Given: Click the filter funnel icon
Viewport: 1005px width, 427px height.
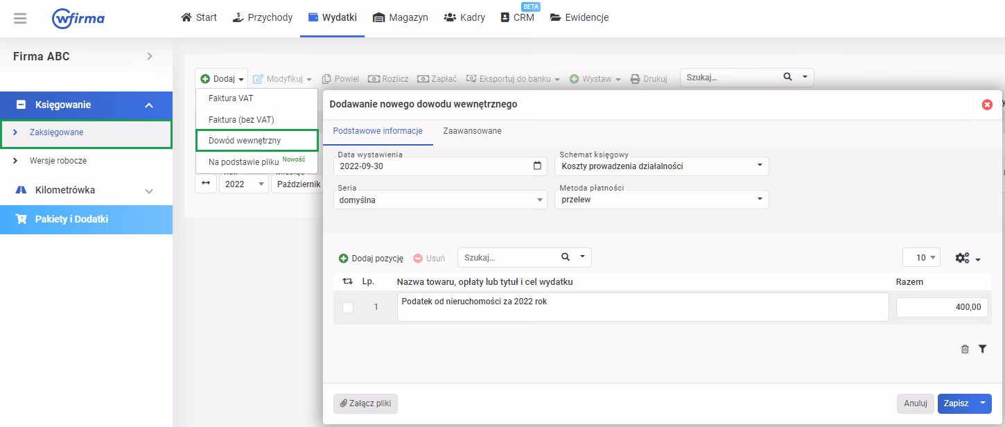Looking at the screenshot, I should [982, 349].
